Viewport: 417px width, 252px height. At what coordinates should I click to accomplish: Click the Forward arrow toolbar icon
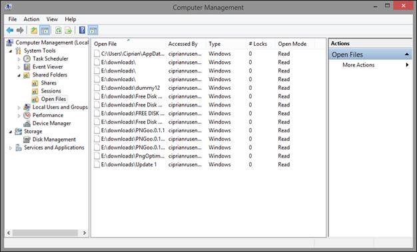(20, 31)
